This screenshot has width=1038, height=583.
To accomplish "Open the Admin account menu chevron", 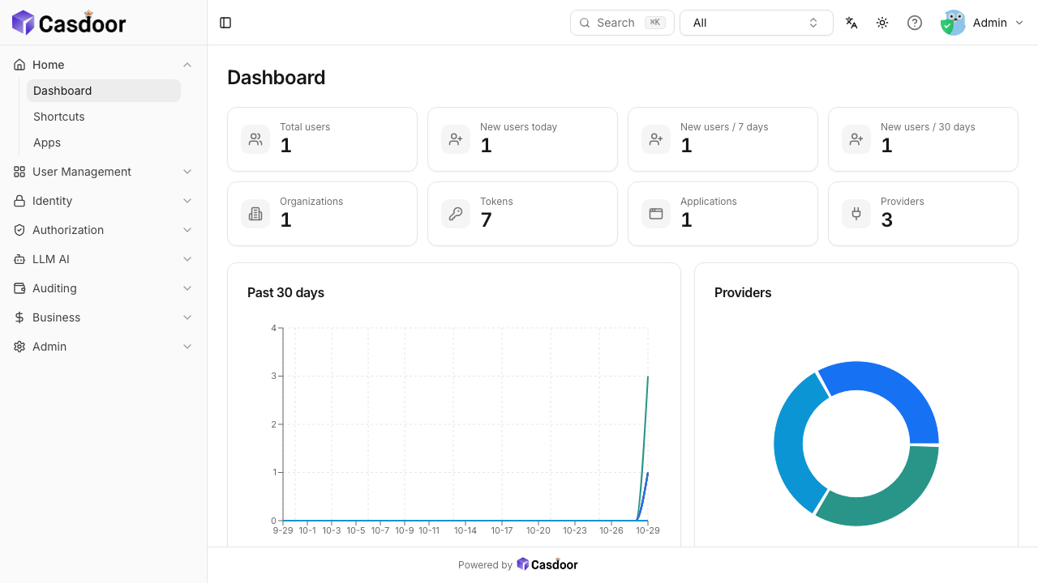I will click(1019, 23).
